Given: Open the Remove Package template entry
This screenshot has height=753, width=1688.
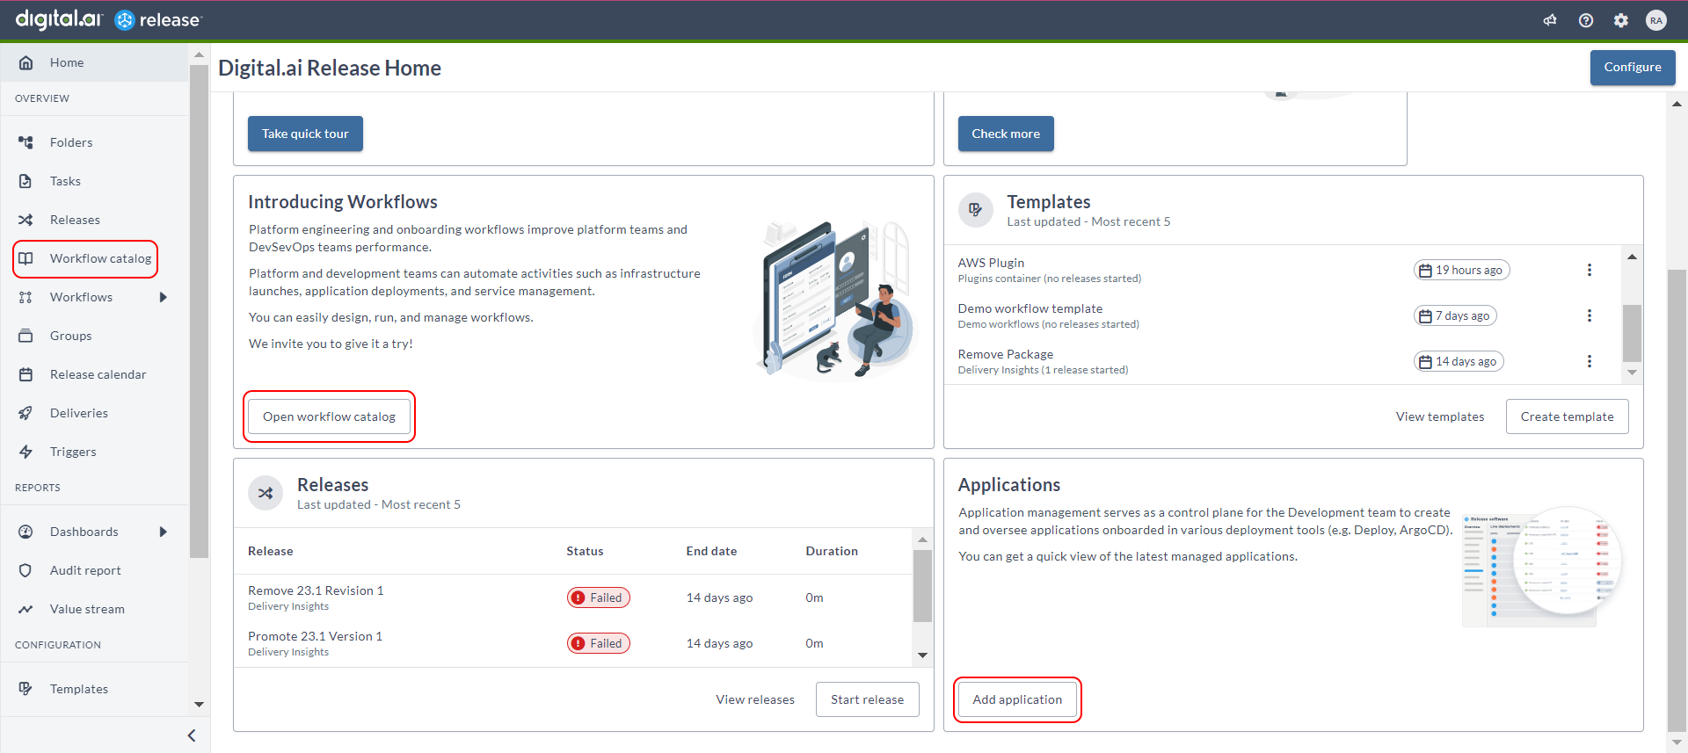Looking at the screenshot, I should click(x=1006, y=354).
